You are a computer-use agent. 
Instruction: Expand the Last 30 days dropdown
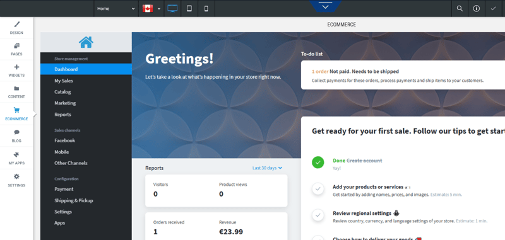click(267, 168)
